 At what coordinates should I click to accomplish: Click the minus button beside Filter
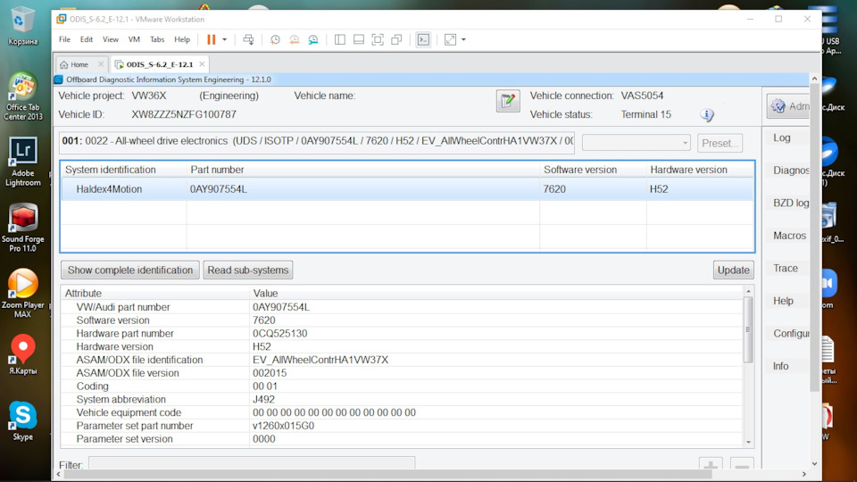tap(742, 464)
